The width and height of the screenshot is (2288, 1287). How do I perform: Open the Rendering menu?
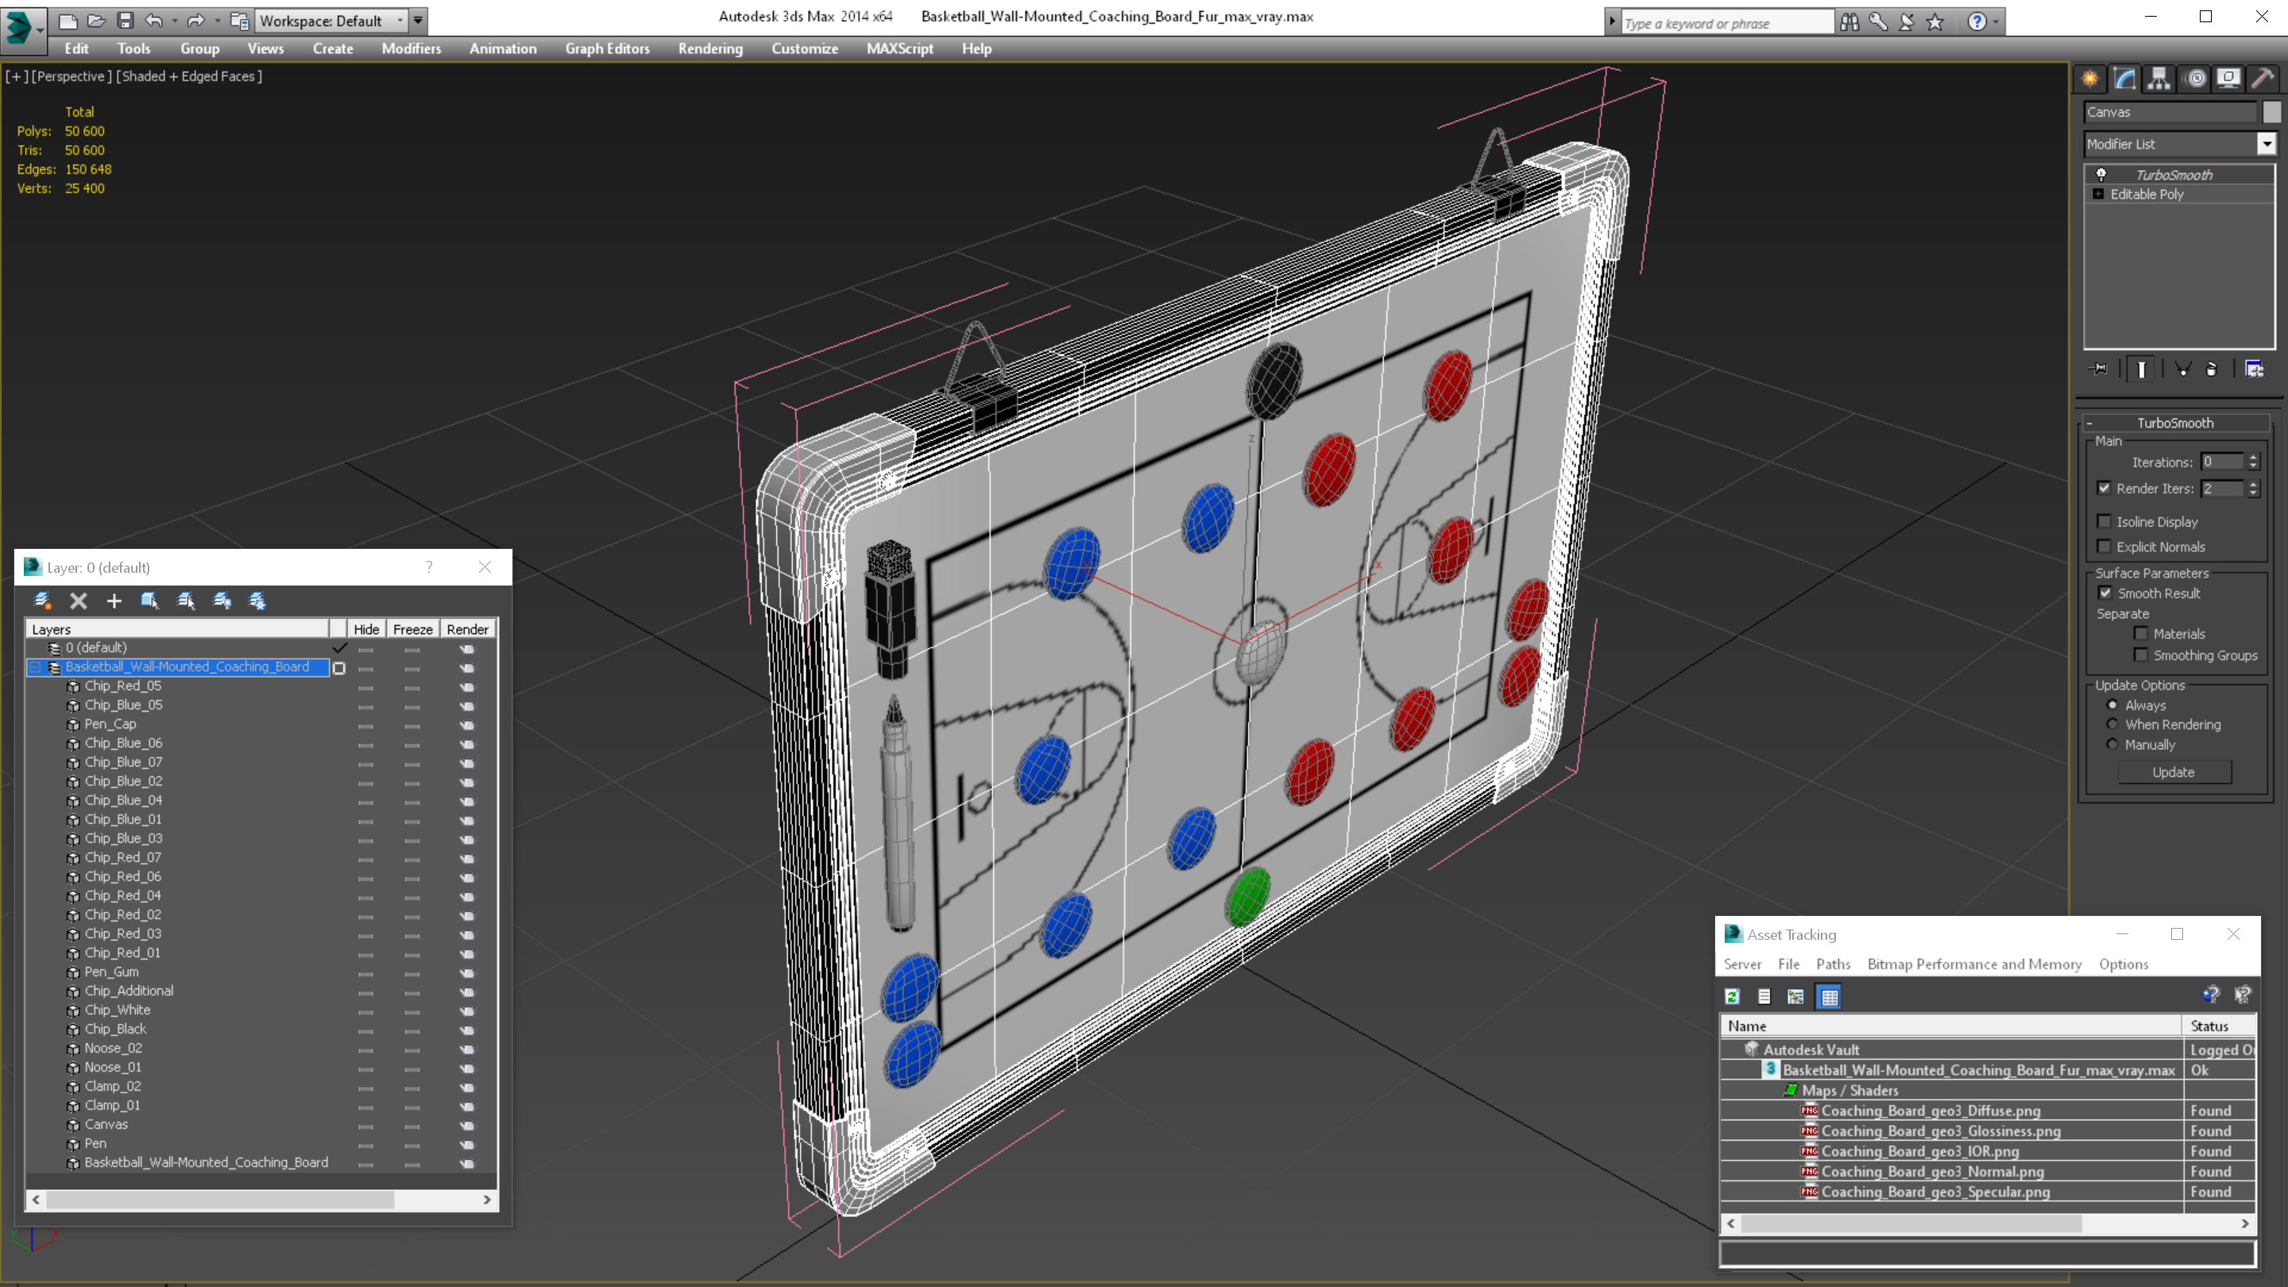709,48
